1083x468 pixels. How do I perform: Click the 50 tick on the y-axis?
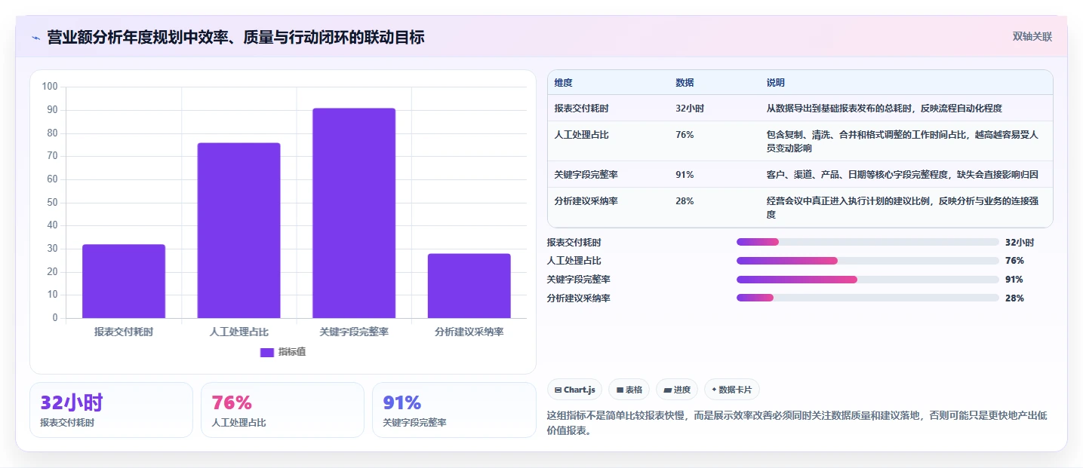52,202
